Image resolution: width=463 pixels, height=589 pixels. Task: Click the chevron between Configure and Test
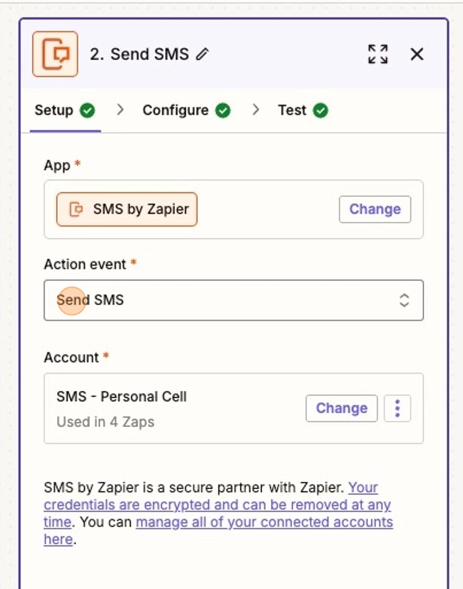point(256,110)
